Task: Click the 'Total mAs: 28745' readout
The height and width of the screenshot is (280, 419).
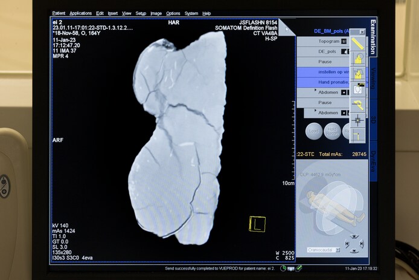Action: 342,154
